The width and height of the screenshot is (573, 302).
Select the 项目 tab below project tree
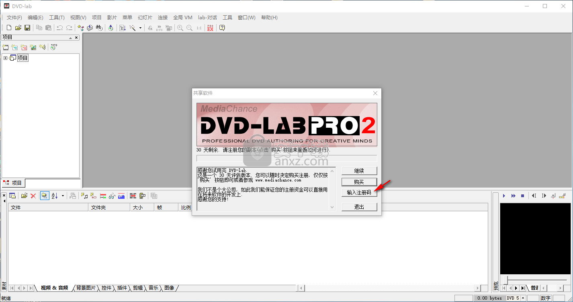(13, 183)
